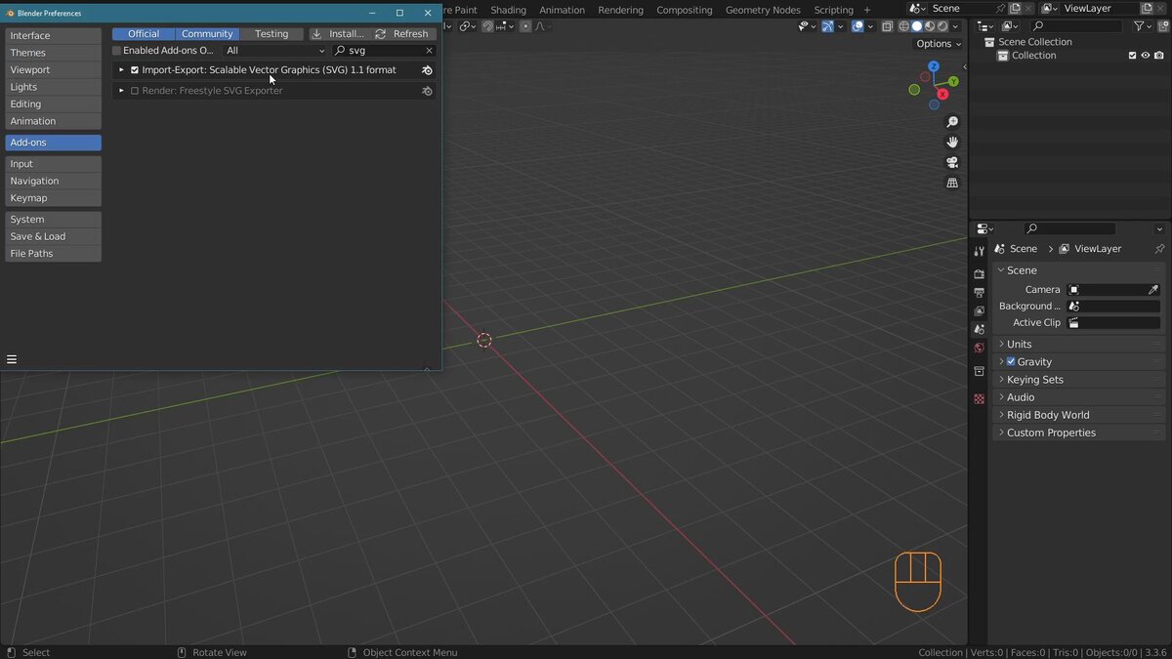The height and width of the screenshot is (659, 1172).
Task: Open the add-on category All dropdown
Action: tap(274, 51)
